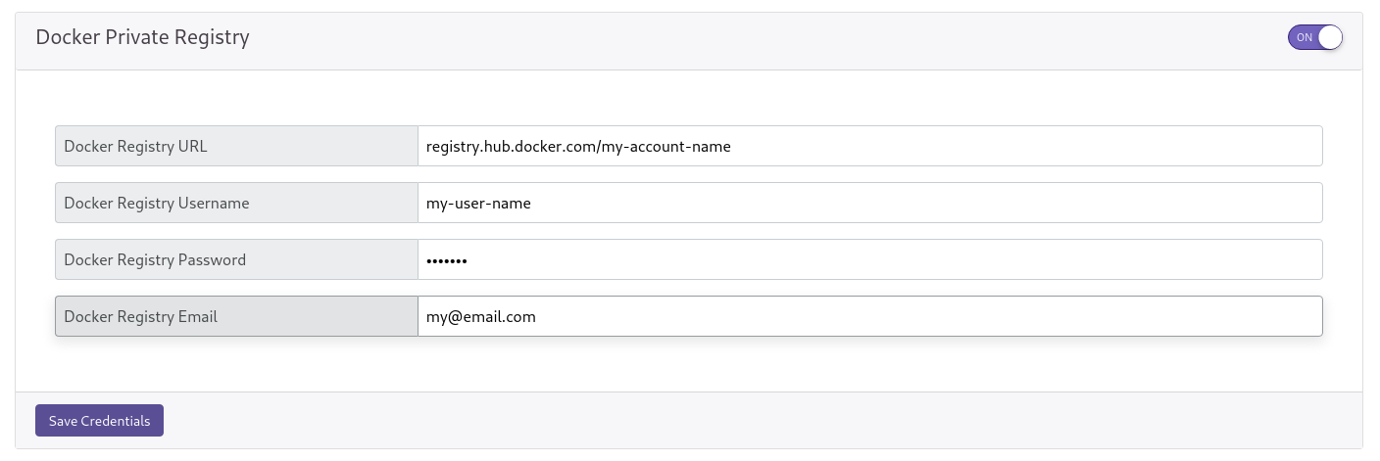This screenshot has height=461, width=1380.
Task: Place cursor in the my@email.com text
Action: tap(480, 317)
